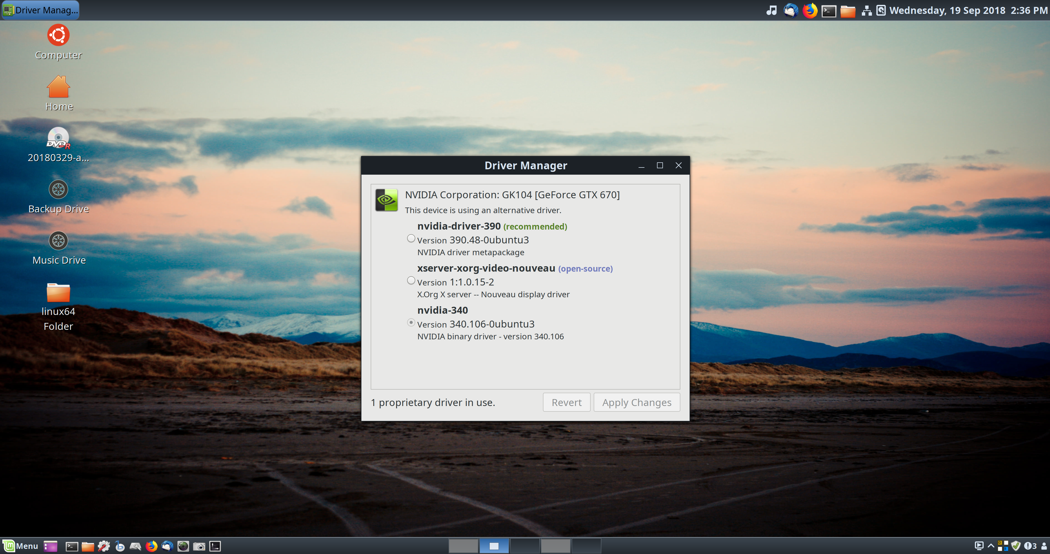Switch to the first workspace in pager
The width and height of the screenshot is (1050, 554).
463,546
